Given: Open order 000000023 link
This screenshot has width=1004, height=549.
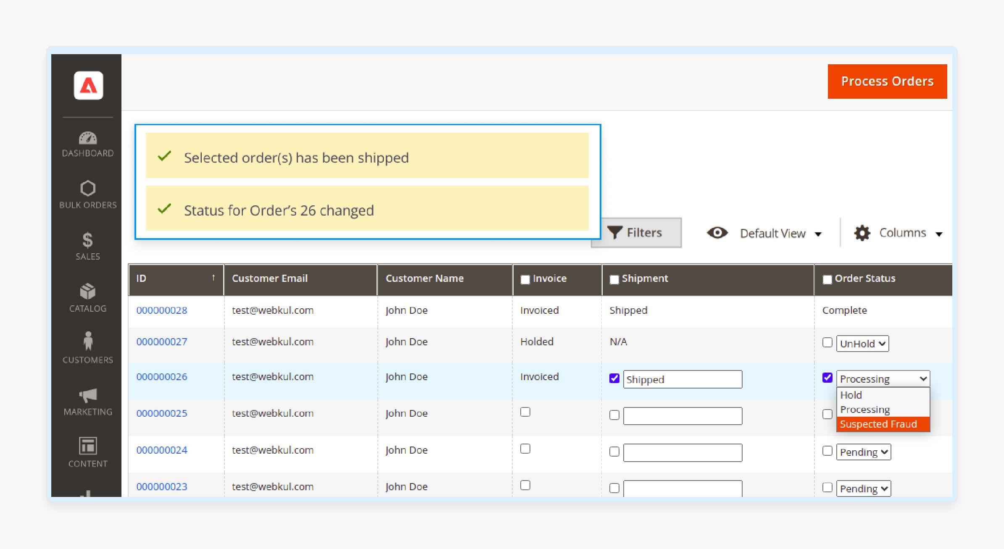Looking at the screenshot, I should coord(162,486).
